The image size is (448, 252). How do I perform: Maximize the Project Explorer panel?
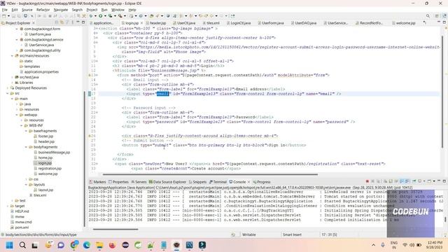pos(83,22)
